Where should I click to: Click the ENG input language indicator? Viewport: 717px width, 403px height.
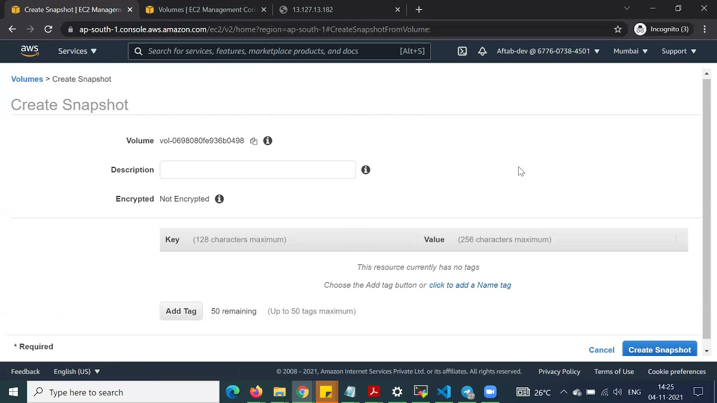click(634, 392)
